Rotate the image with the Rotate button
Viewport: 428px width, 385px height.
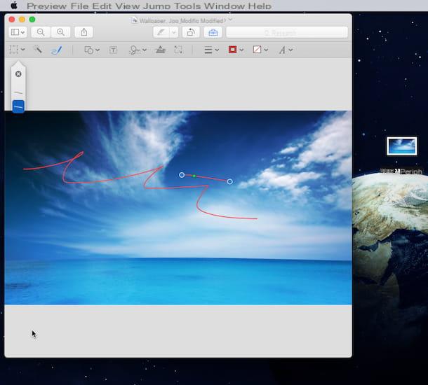click(x=191, y=32)
